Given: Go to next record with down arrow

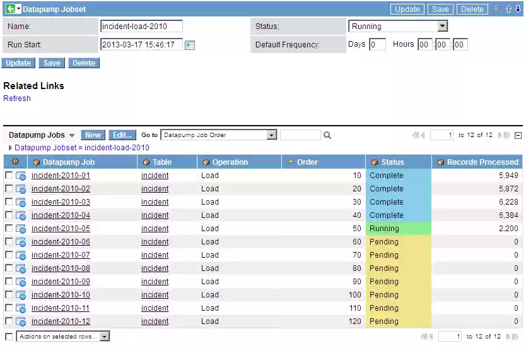Looking at the screenshot, I should point(518,9).
